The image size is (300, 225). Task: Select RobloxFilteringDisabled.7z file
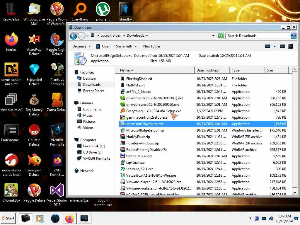click(203, 150)
